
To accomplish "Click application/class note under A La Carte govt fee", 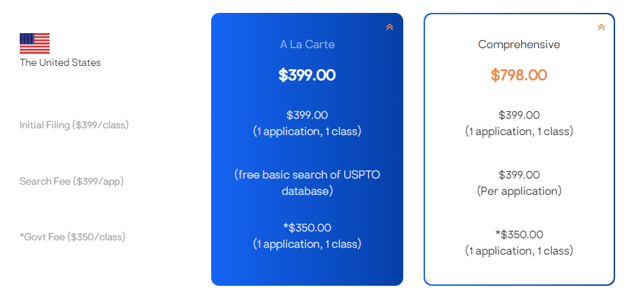I will coord(307,244).
